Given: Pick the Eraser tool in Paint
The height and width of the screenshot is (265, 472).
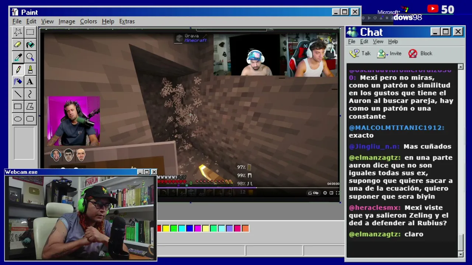Looking at the screenshot, I should click(x=18, y=45).
